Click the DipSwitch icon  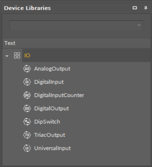27,122
